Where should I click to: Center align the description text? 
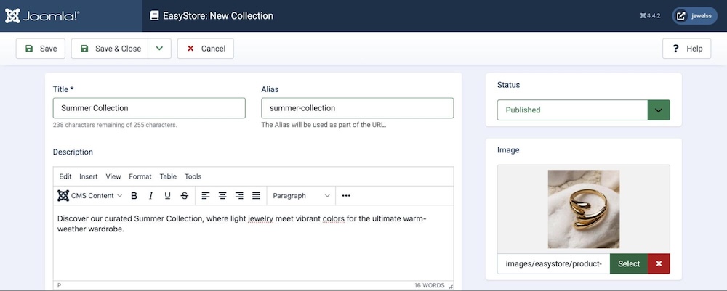(222, 196)
